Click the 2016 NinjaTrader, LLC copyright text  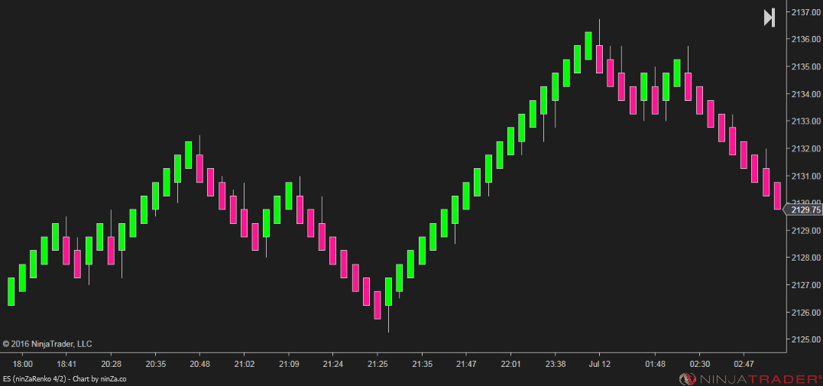[47, 344]
